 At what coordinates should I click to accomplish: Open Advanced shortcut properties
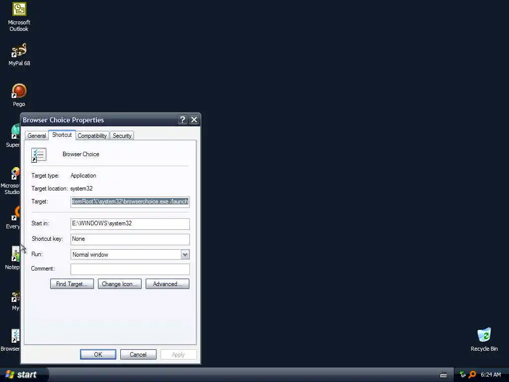[x=168, y=284]
